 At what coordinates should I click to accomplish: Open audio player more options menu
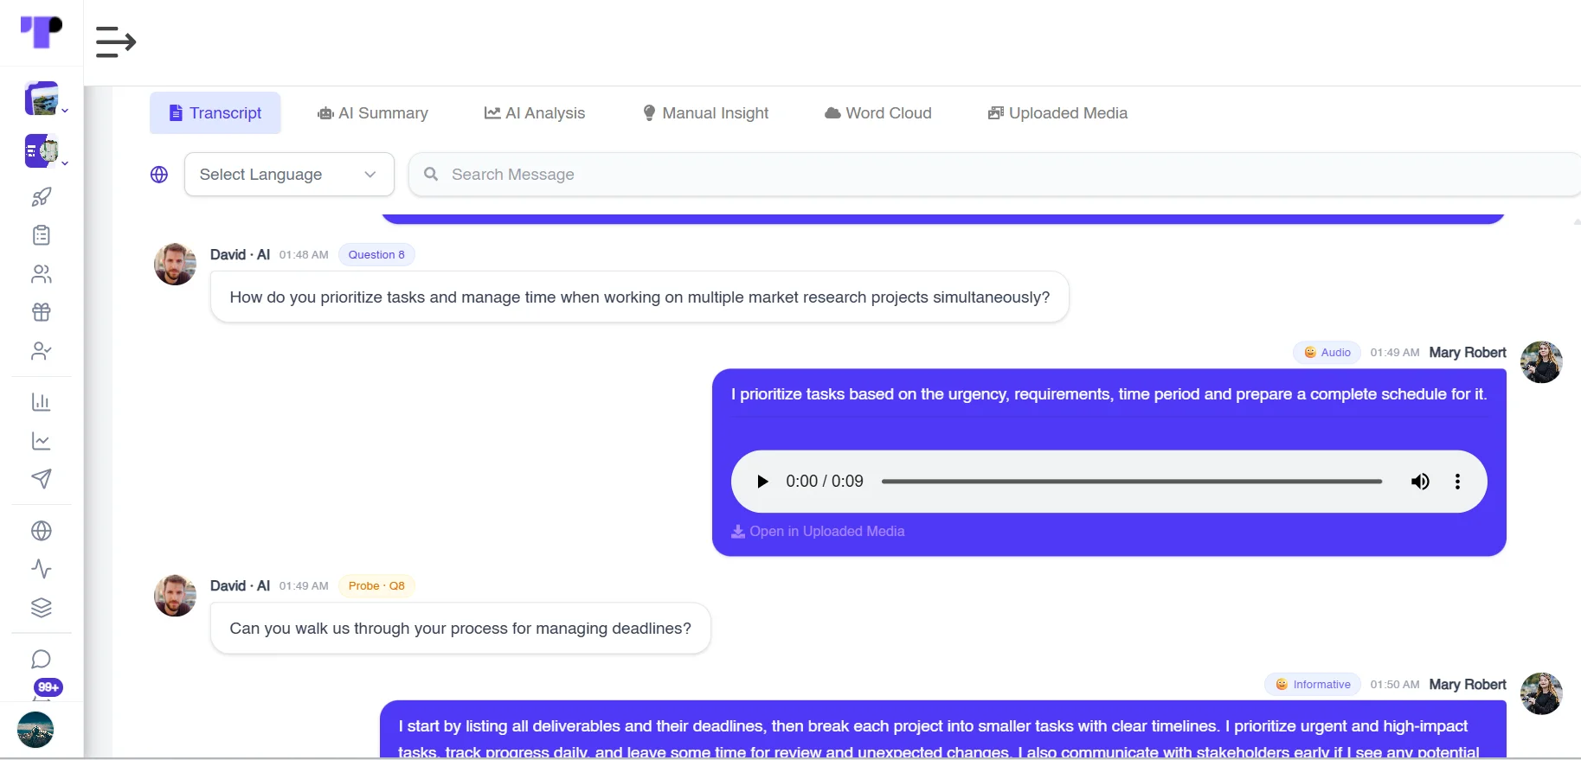[1458, 482]
